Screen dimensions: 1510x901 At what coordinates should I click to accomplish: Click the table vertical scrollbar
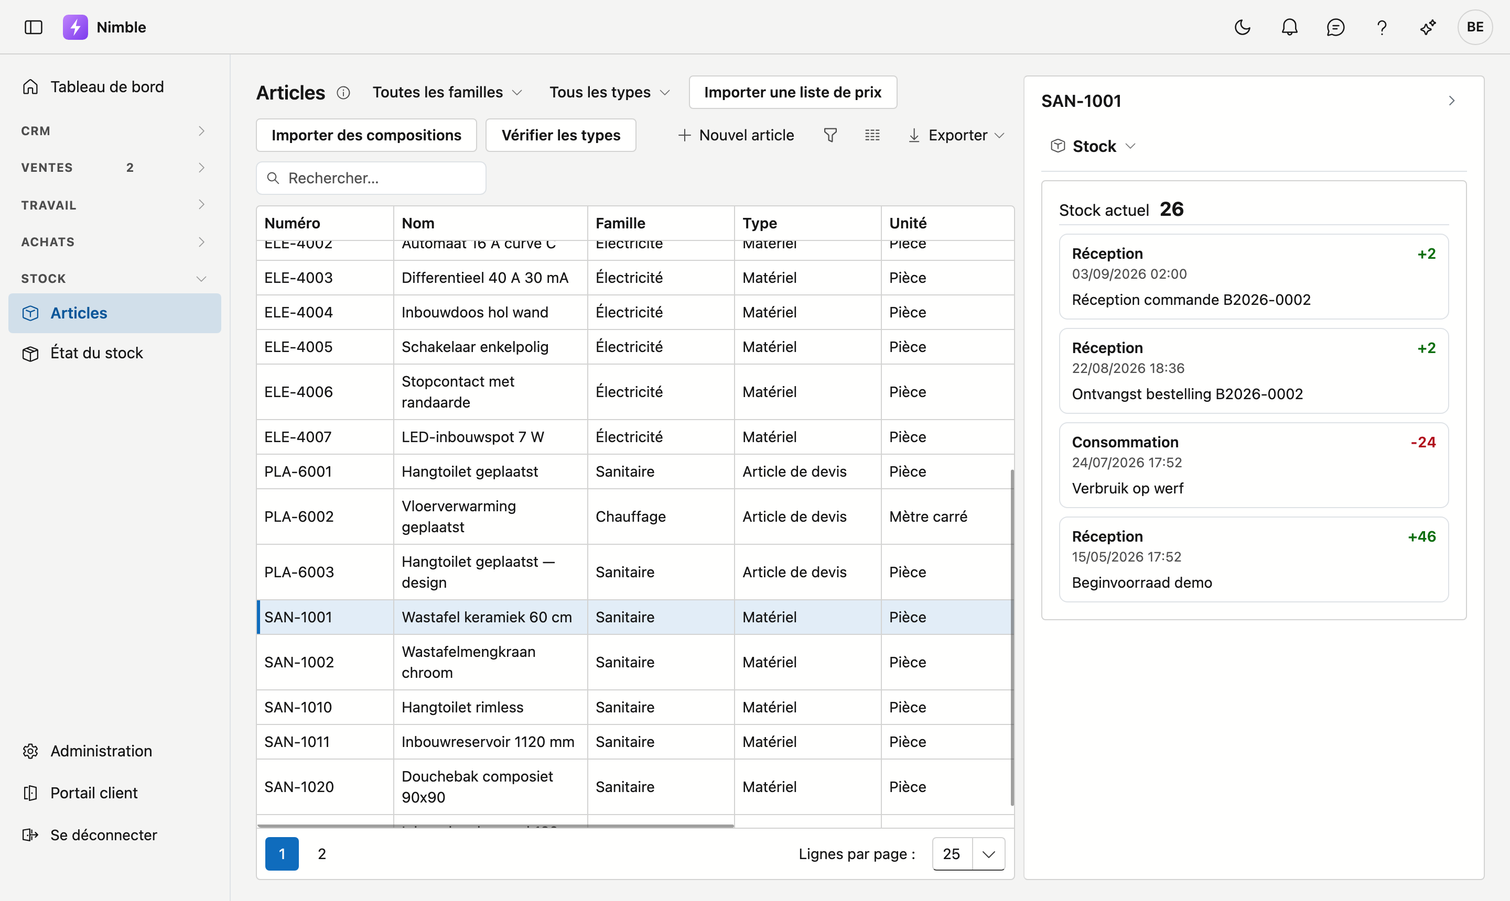coord(1012,638)
